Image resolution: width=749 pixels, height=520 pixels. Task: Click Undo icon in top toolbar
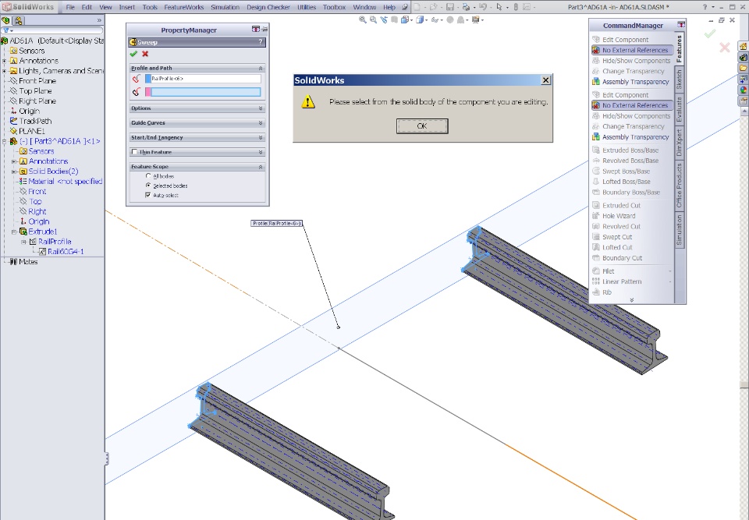coord(482,7)
